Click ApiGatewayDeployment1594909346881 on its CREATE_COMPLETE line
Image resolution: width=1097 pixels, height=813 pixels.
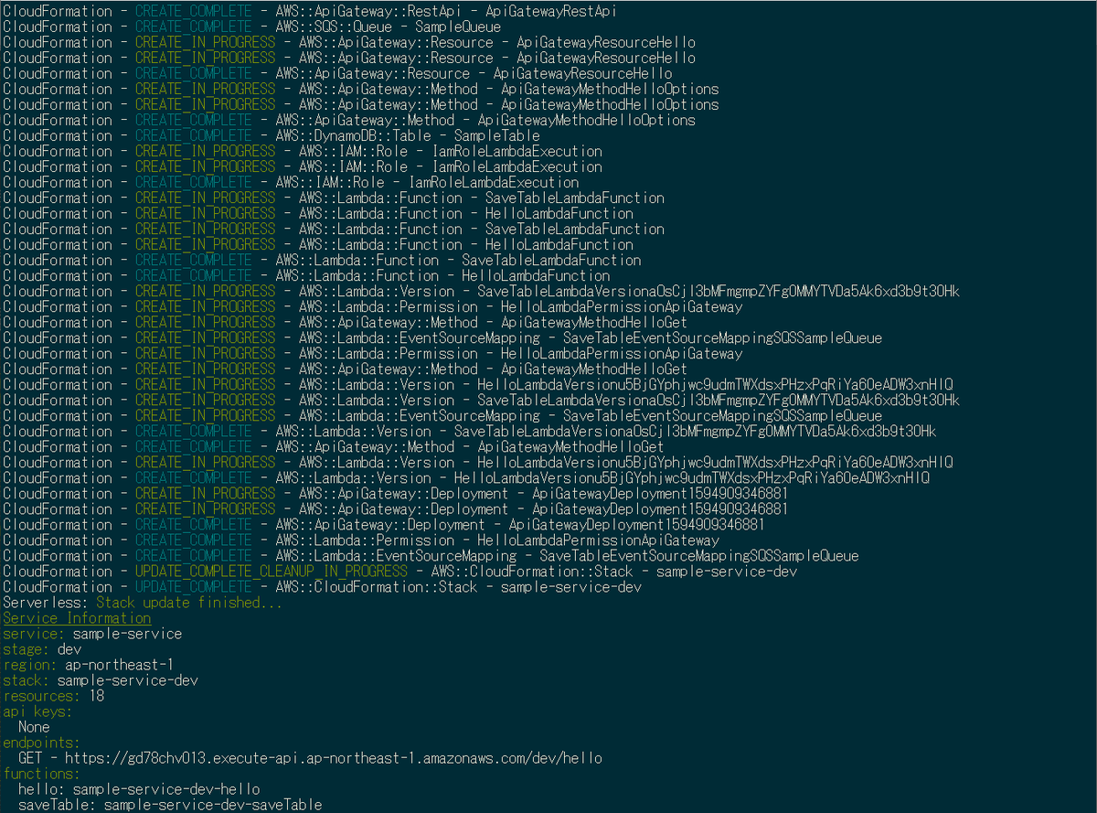[636, 524]
